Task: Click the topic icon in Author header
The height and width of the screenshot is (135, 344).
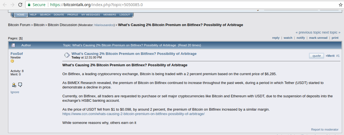Action: coord(13,45)
